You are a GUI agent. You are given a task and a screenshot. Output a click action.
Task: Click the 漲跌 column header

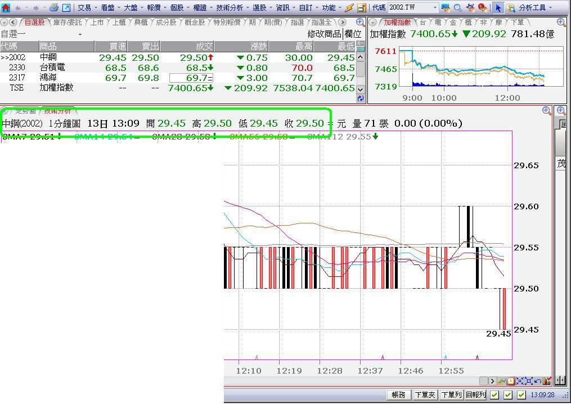241,46
